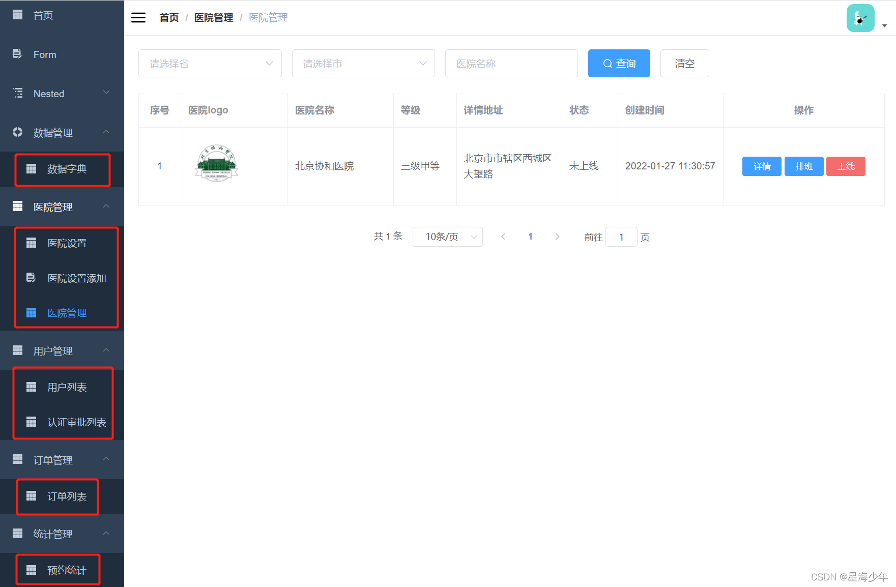Open Form in the sidebar

(62, 54)
